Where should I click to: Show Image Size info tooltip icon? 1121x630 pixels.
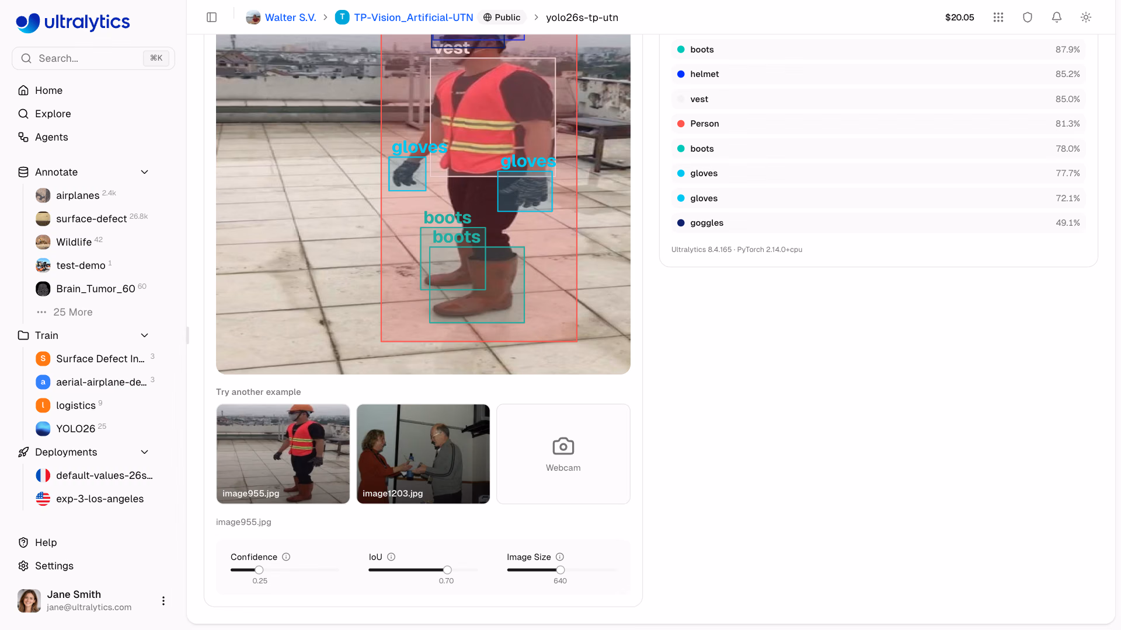(x=560, y=557)
